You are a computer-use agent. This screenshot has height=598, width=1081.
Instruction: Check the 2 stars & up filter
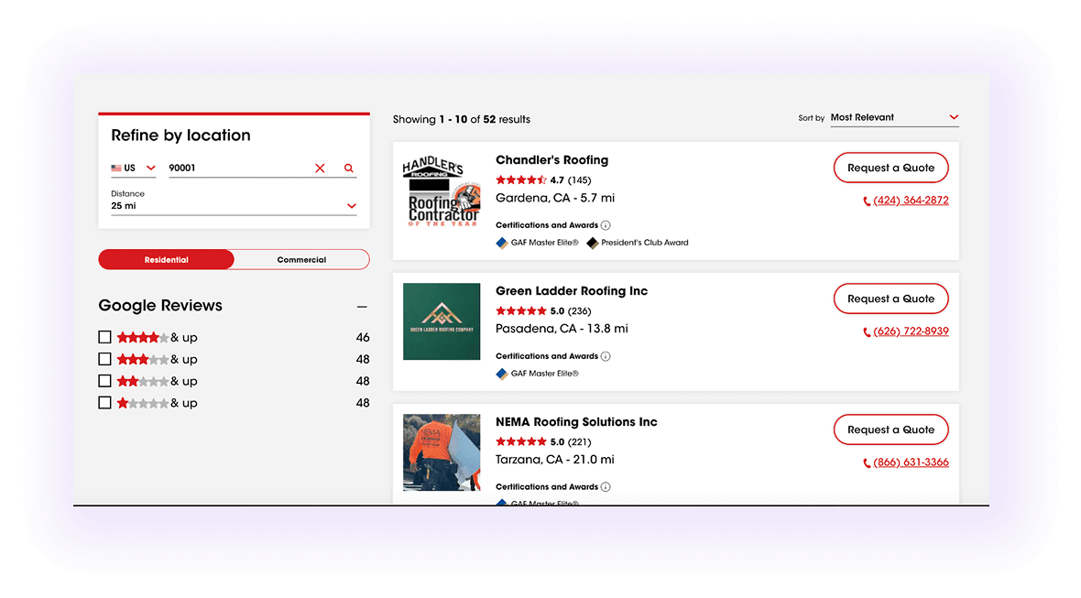tap(104, 381)
